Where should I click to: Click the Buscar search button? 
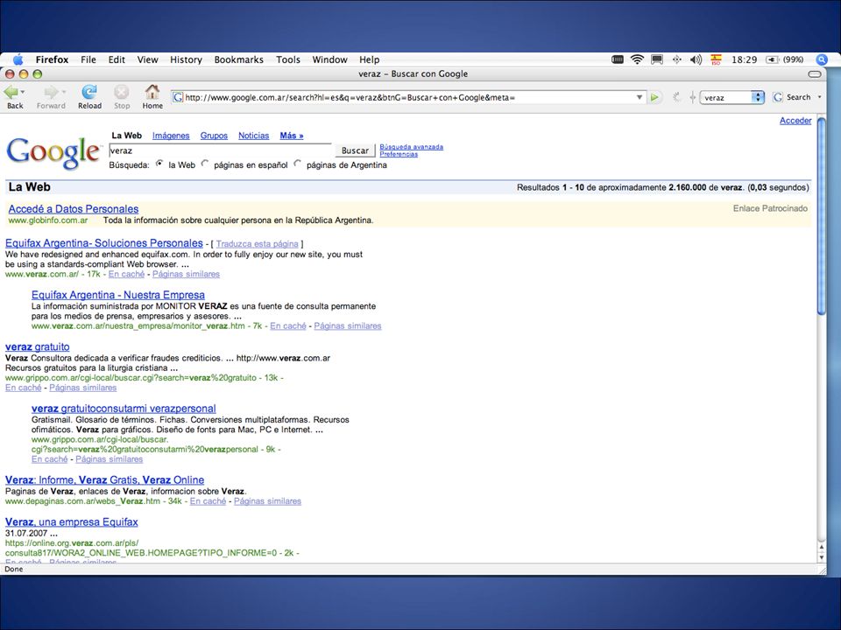click(x=355, y=150)
